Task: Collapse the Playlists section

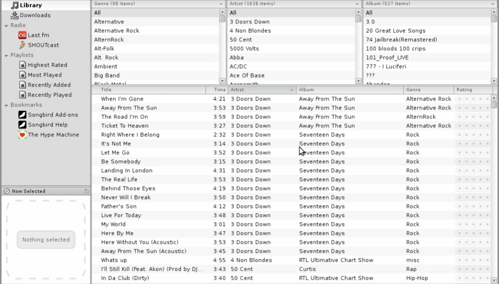Action: 6,55
